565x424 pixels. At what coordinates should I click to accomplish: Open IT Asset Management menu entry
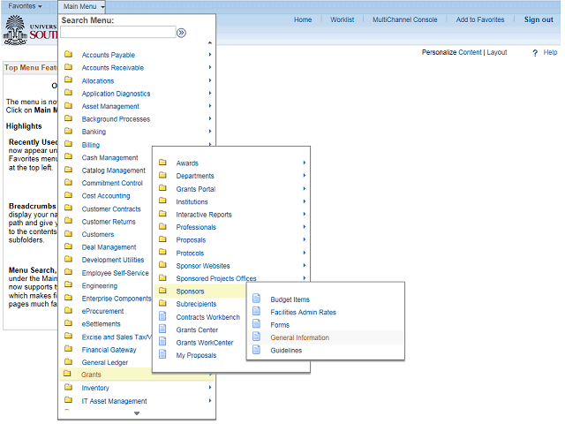coord(114,401)
